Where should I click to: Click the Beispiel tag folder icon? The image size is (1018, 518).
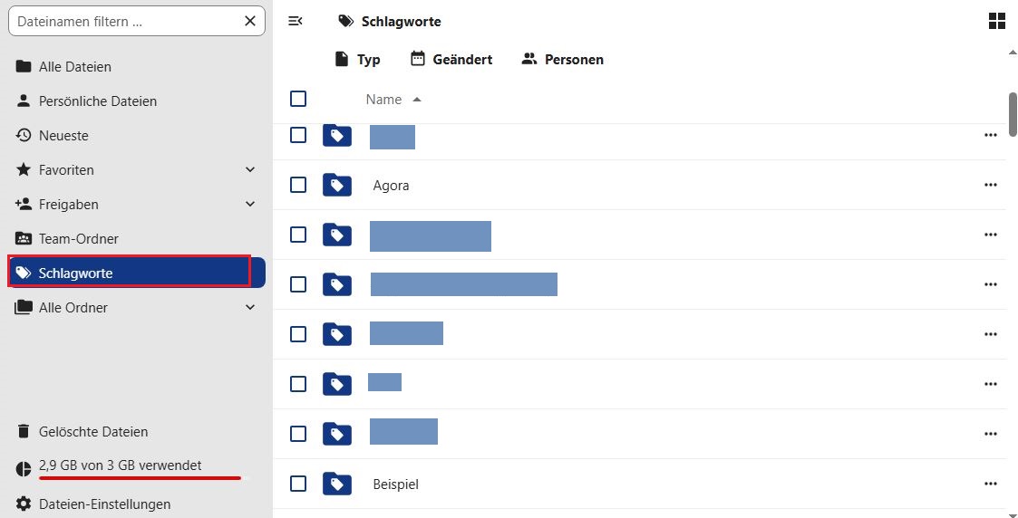pos(336,484)
